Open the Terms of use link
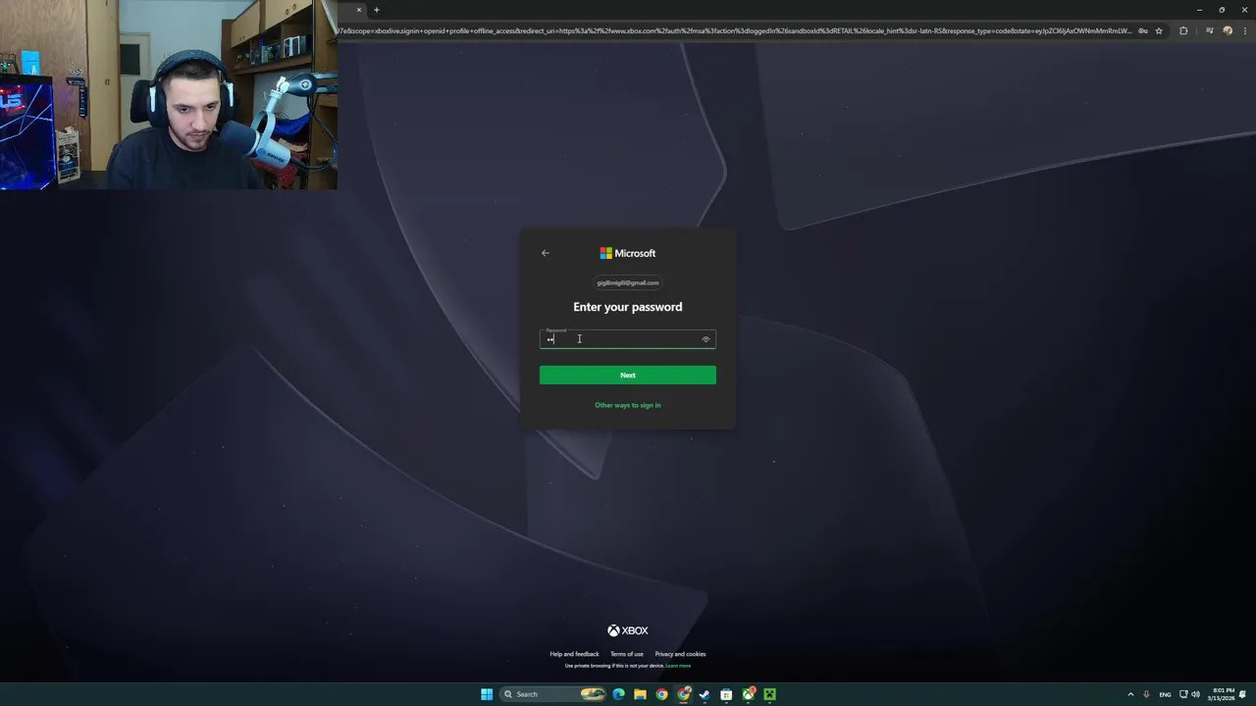Screen dimensions: 1256x706 tap(627, 654)
